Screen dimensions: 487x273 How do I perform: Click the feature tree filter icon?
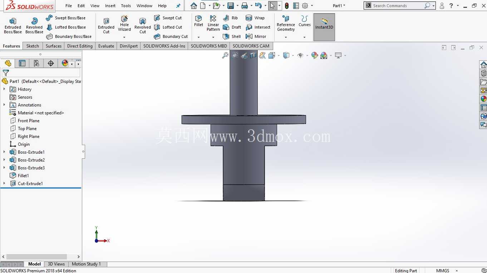(6, 73)
